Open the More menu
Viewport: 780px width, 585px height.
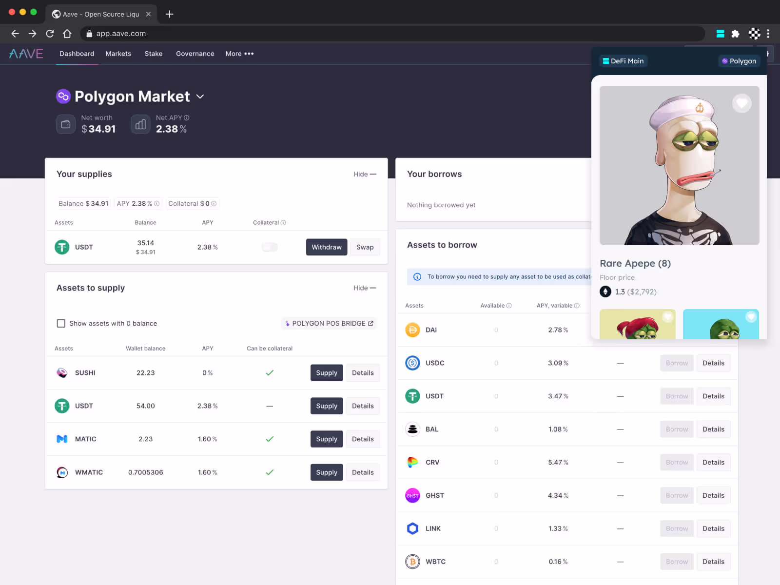pyautogui.click(x=239, y=54)
